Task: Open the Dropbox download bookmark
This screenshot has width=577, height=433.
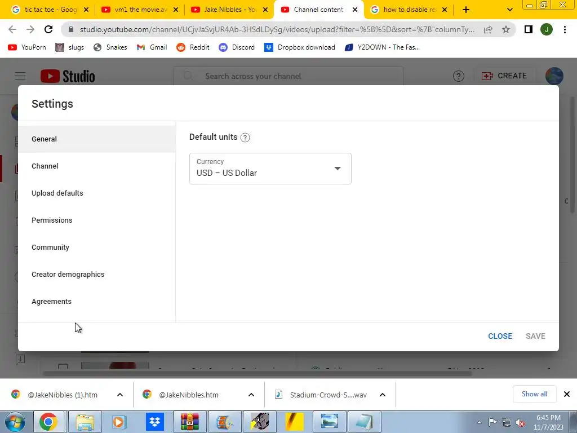Action: point(300,47)
